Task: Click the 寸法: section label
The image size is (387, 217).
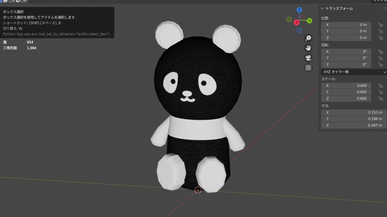Action: (x=325, y=106)
